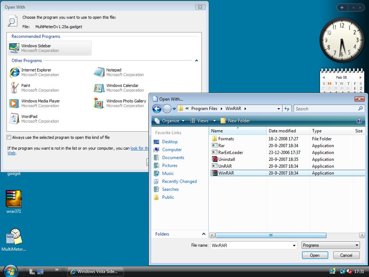The image size is (369, 277).
Task: Go back using the Back arrow button
Action: click(157, 109)
